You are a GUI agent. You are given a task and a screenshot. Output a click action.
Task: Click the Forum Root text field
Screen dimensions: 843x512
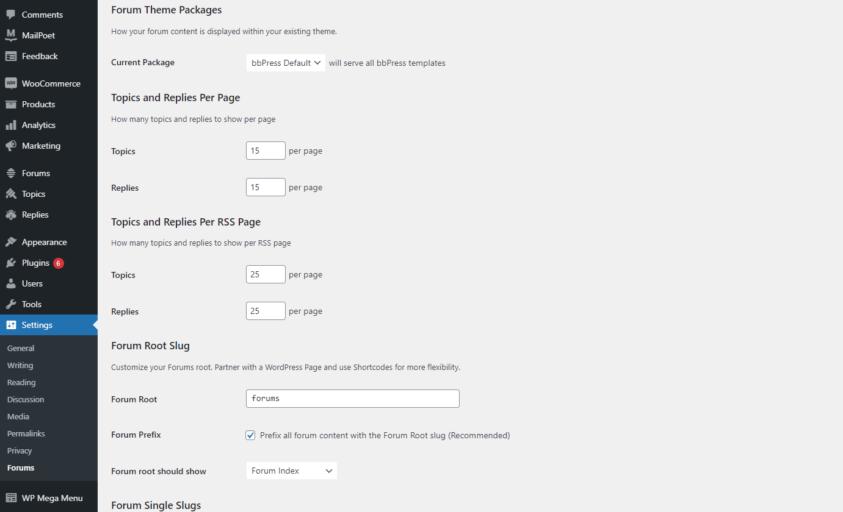[352, 399]
